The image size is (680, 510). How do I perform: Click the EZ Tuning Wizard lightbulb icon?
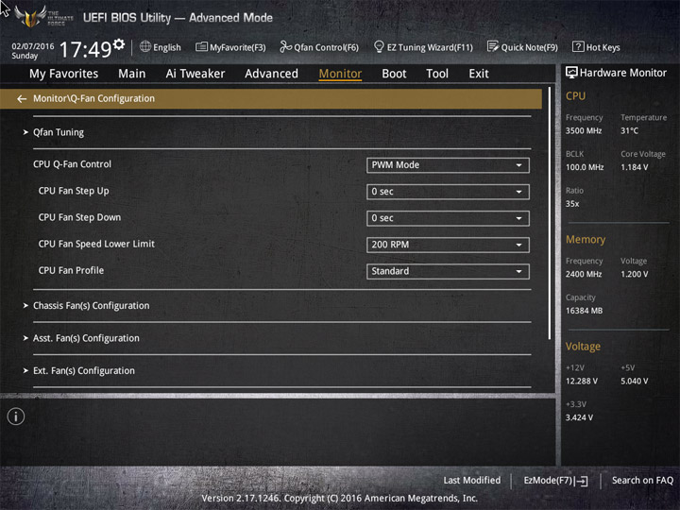click(x=379, y=46)
